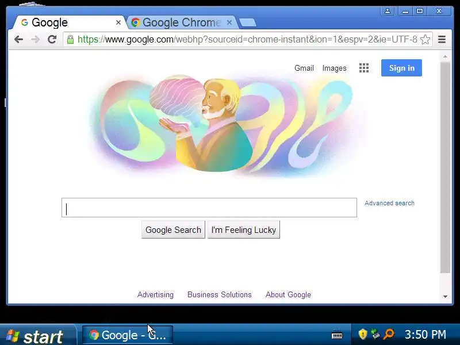Open a new tab with the blank tab button
This screenshot has height=345, width=460.
click(x=248, y=23)
